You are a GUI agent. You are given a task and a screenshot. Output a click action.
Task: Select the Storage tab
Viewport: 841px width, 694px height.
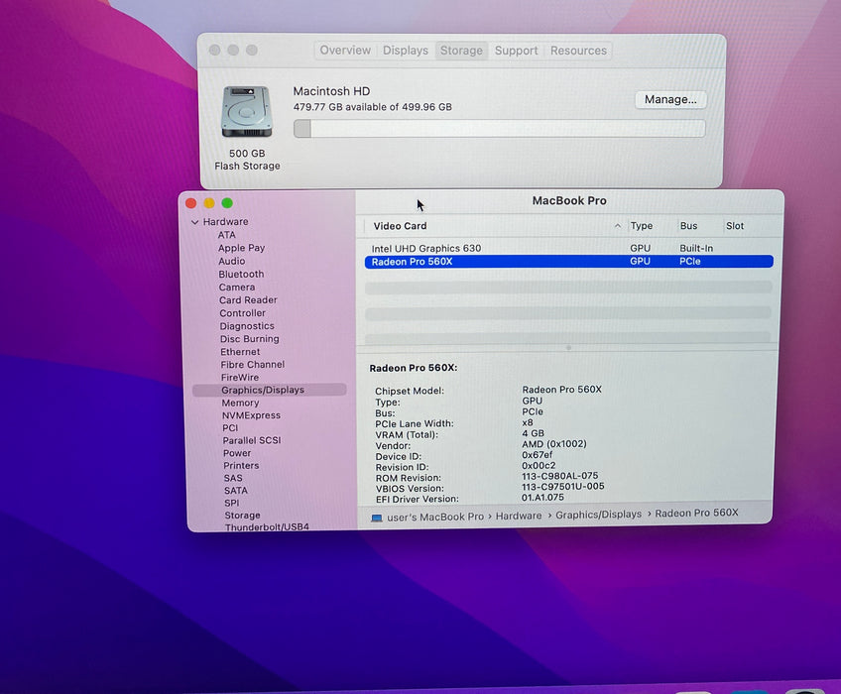click(x=461, y=51)
